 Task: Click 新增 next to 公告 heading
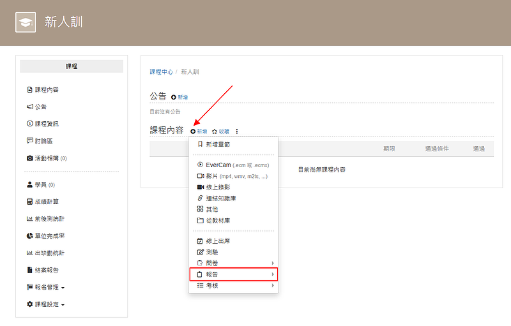179,97
